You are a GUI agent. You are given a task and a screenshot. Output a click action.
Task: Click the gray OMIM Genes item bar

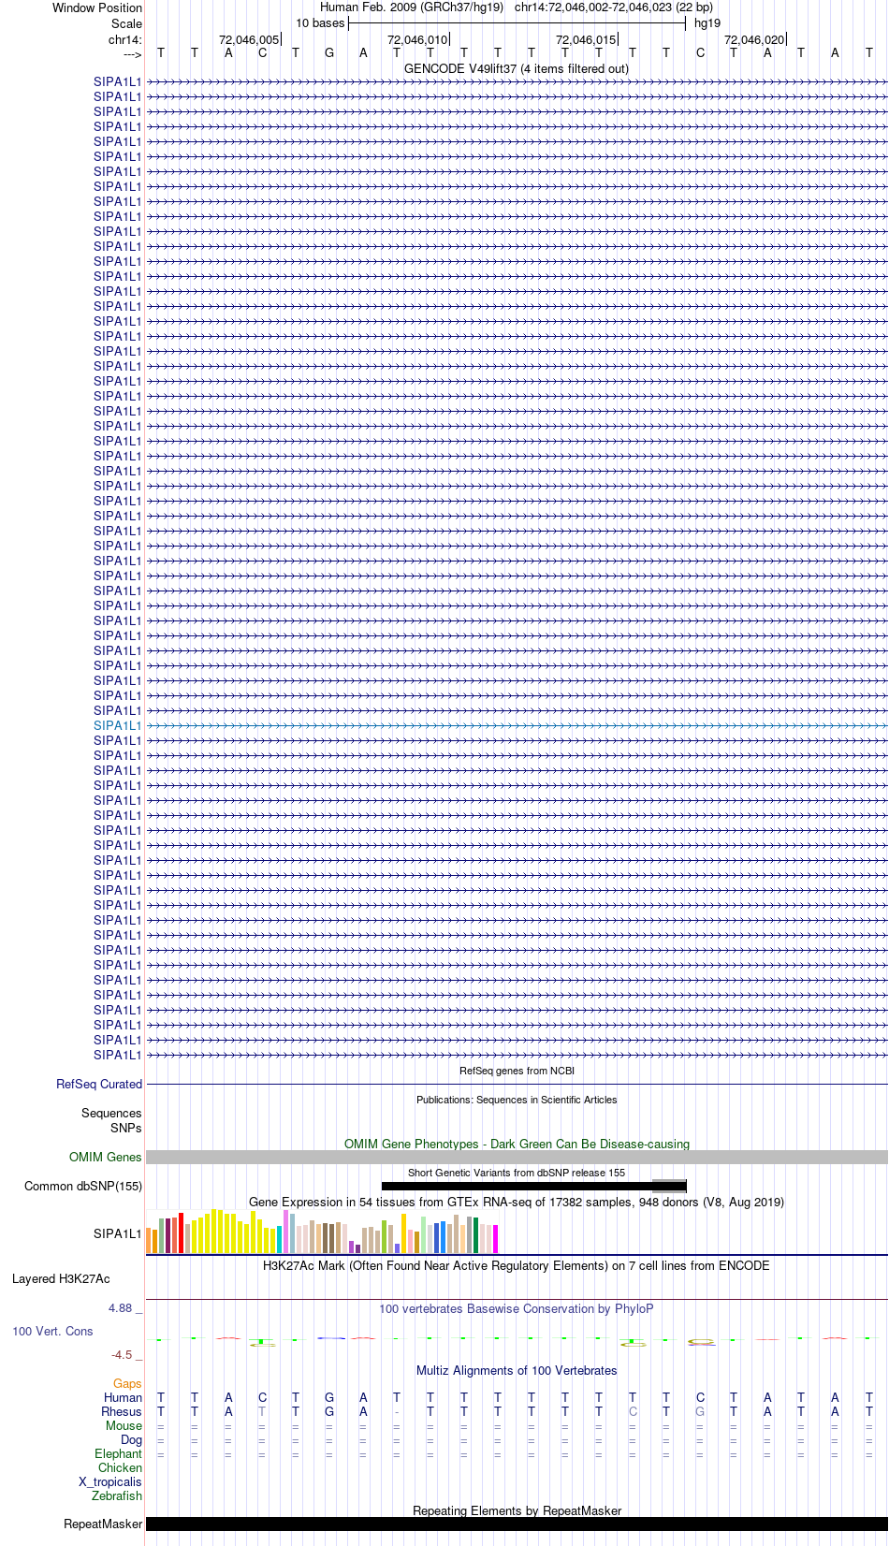pyautogui.click(x=517, y=1158)
